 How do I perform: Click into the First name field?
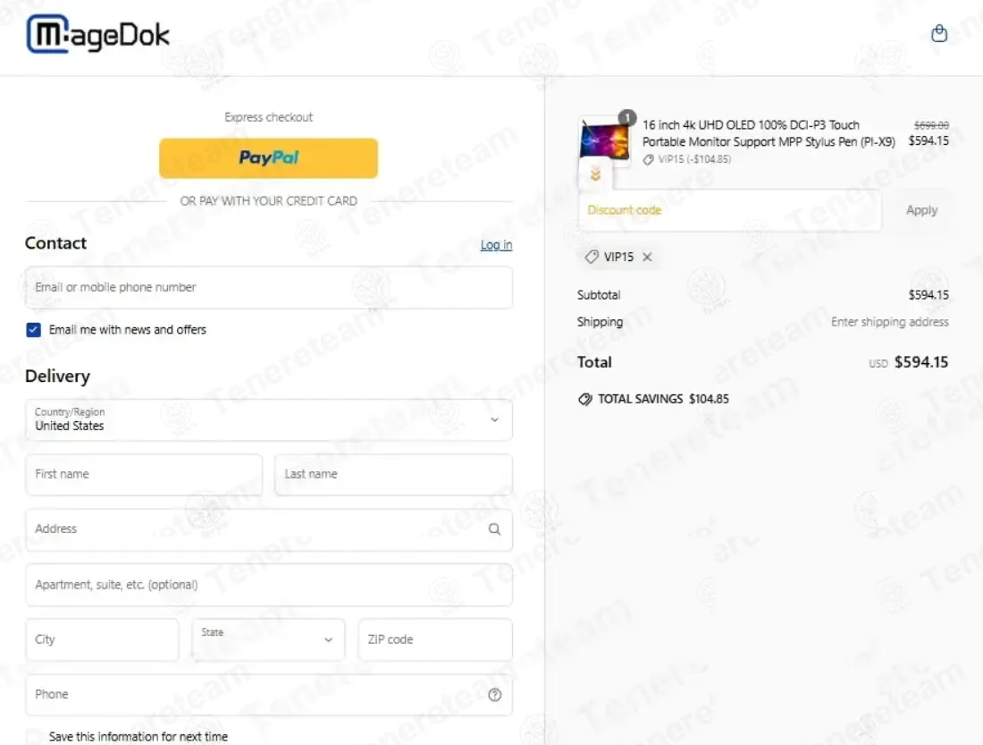coord(144,475)
